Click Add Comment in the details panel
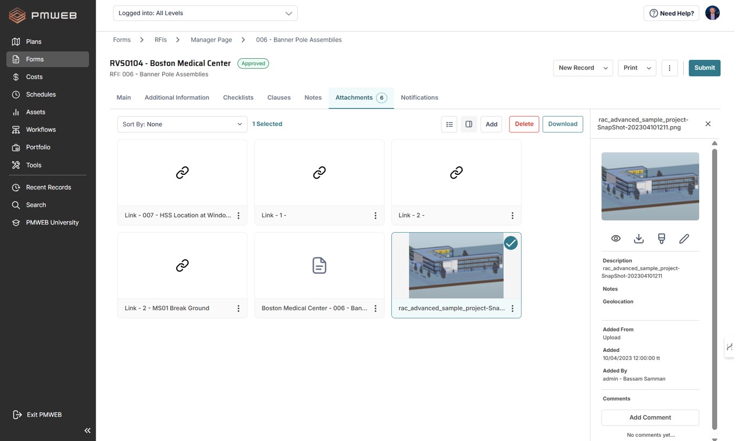736x441 pixels. click(650, 417)
